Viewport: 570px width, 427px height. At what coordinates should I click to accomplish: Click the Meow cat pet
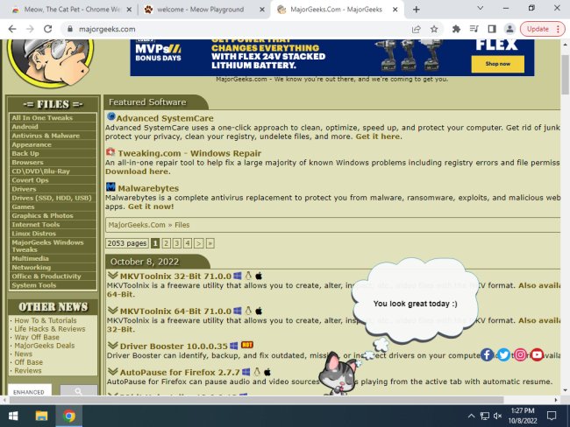point(338,374)
